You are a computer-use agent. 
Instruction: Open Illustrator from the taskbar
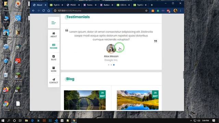[x=44, y=121]
